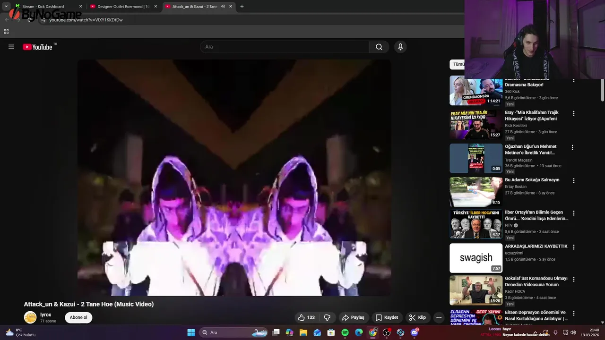Open Google Chrome from the taskbar
The width and height of the screenshot is (605, 340).
click(373, 332)
